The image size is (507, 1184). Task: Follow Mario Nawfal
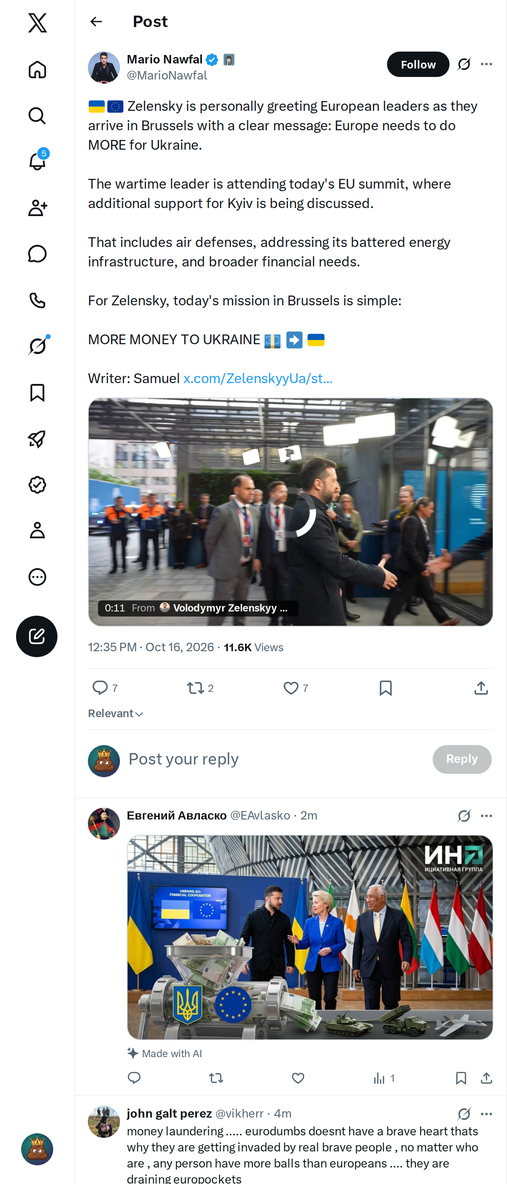(x=418, y=64)
